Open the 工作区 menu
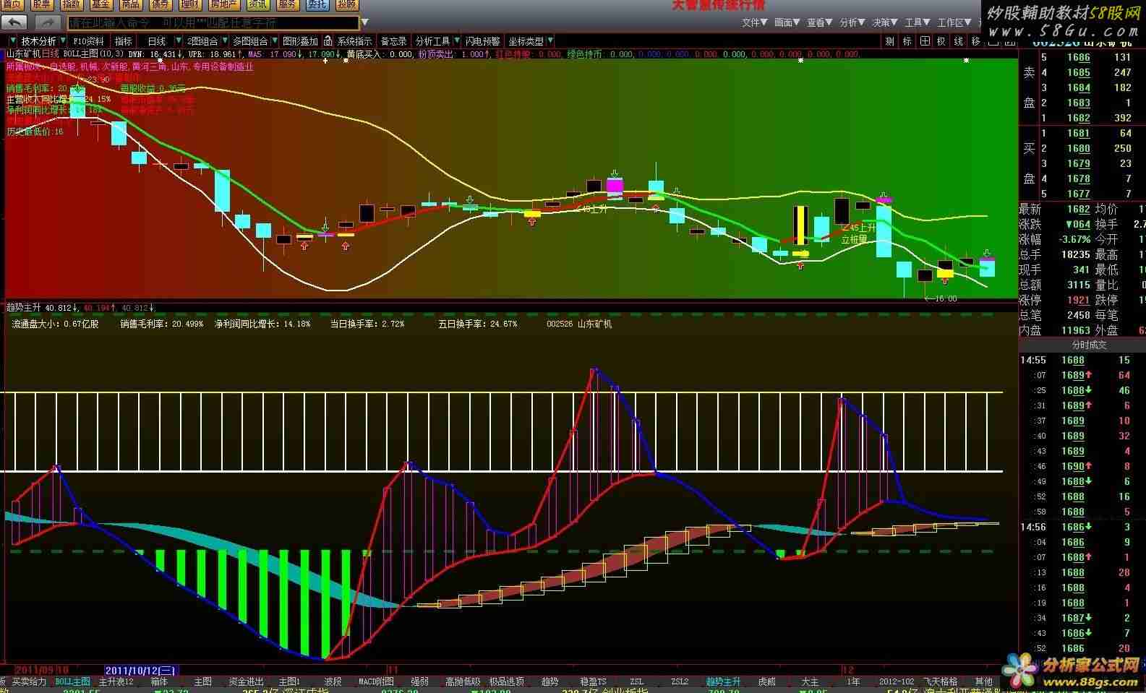 pos(954,22)
